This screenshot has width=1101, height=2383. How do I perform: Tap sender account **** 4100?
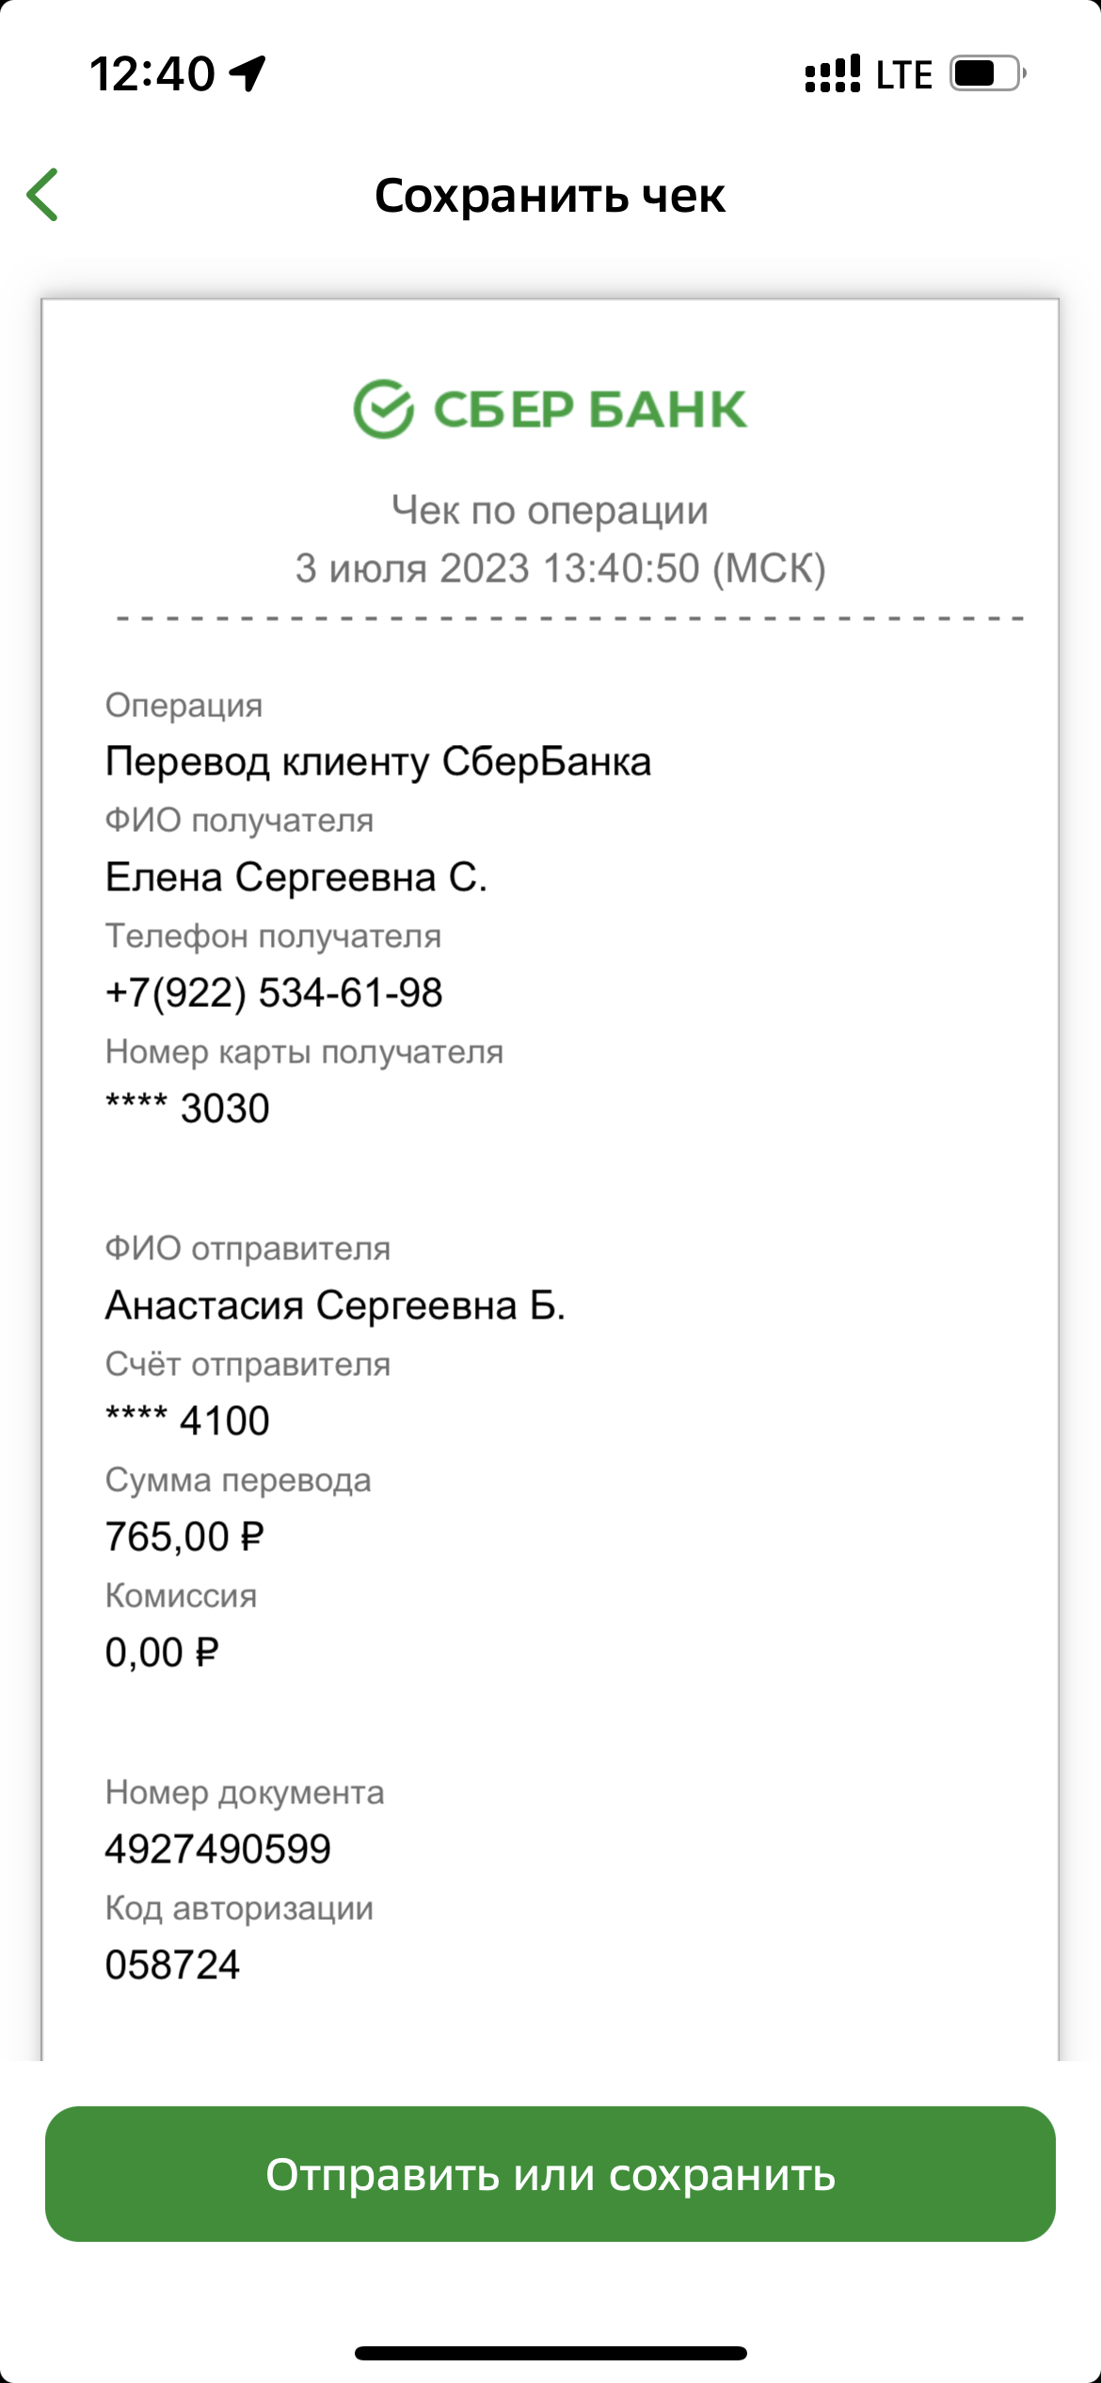[x=187, y=1421]
